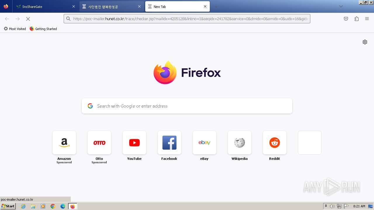Stop loading the page with the X button
Screen dimensions: 374x210
tap(28, 19)
